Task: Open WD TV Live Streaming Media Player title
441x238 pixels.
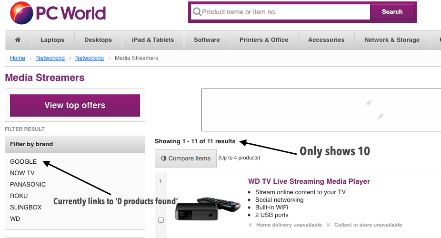Action: coord(309,181)
